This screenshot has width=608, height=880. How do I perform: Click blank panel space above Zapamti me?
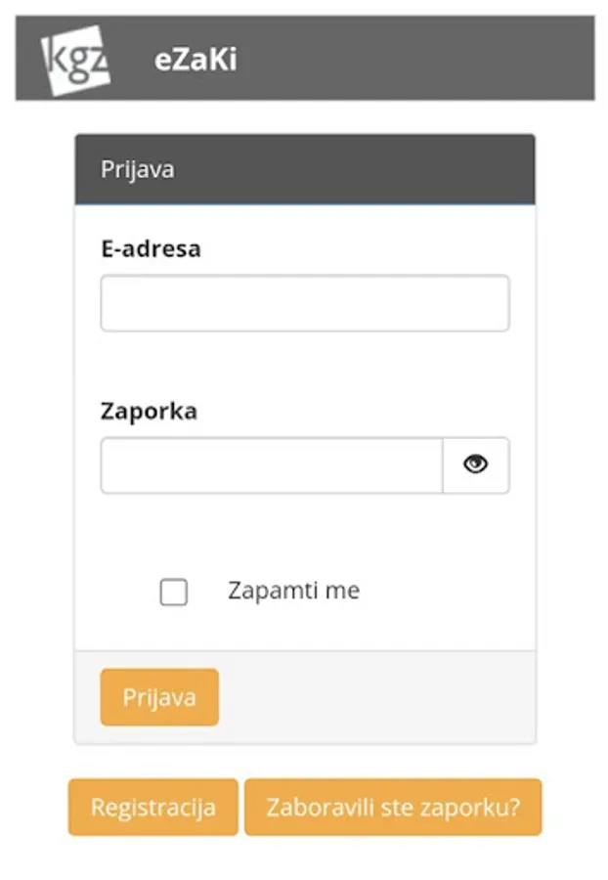[x=304, y=533]
